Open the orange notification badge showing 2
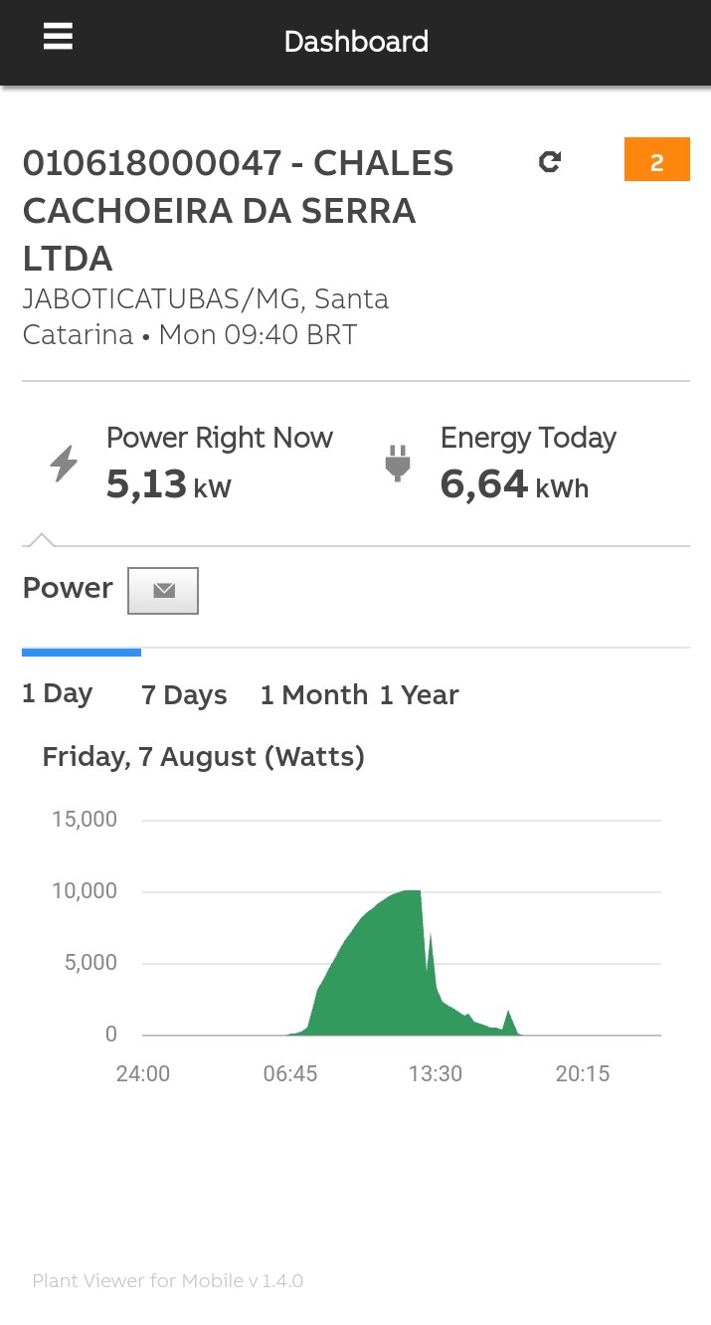This screenshot has height=1325, width=711. [x=656, y=159]
